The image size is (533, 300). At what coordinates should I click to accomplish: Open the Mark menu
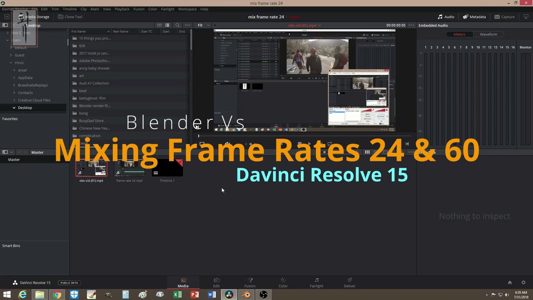pos(95,9)
